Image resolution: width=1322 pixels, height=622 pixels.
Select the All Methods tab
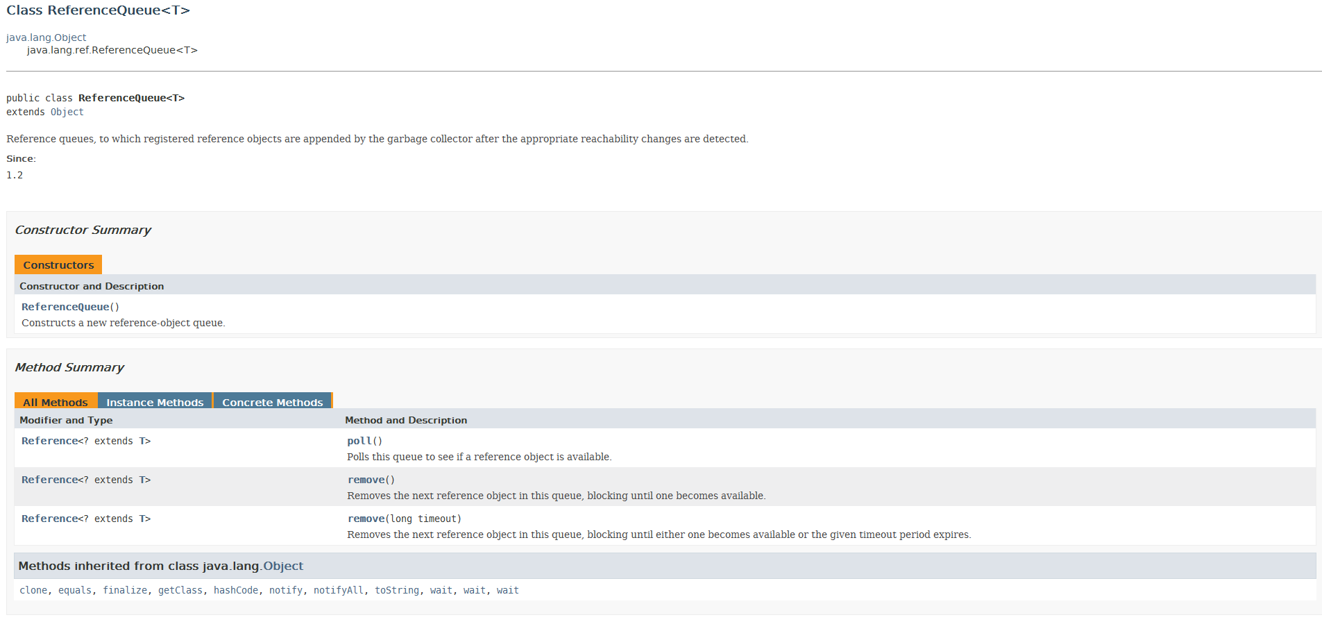(x=56, y=402)
